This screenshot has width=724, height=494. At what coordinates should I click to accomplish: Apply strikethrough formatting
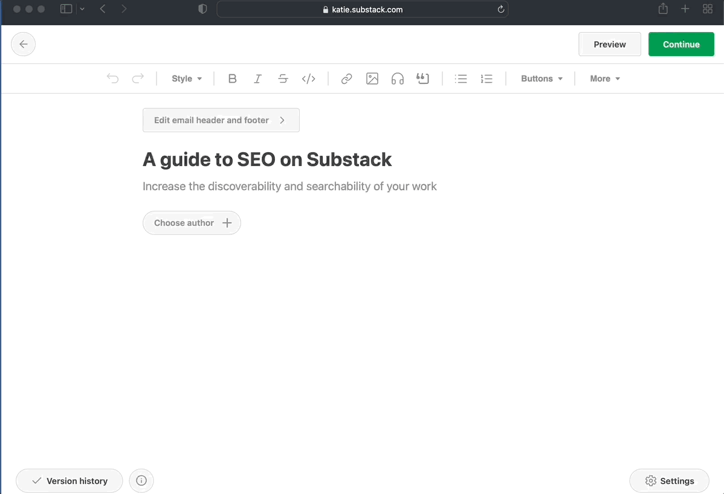pos(283,79)
